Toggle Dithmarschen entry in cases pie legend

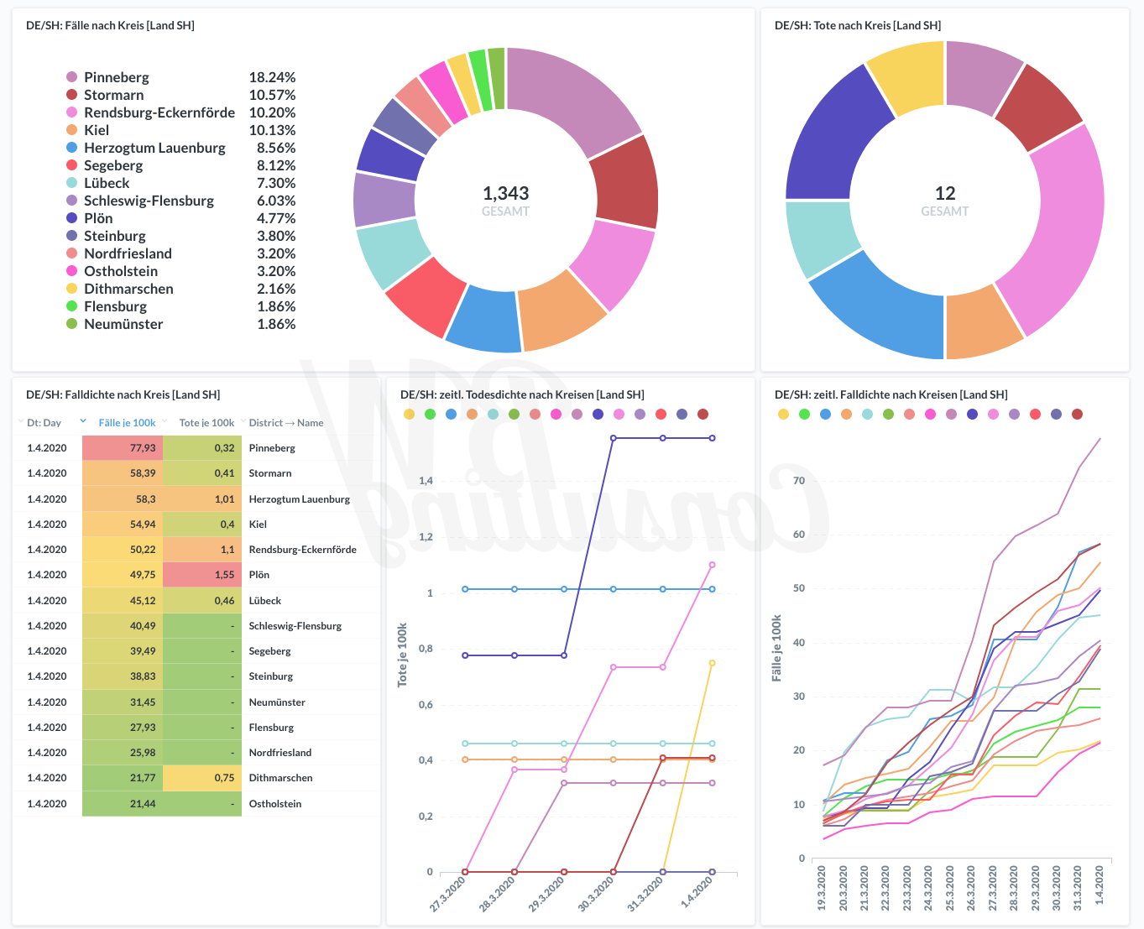coord(128,289)
